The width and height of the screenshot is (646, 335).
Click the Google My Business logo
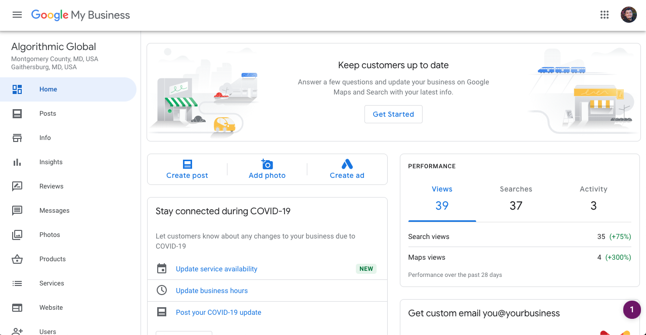pyautogui.click(x=81, y=15)
